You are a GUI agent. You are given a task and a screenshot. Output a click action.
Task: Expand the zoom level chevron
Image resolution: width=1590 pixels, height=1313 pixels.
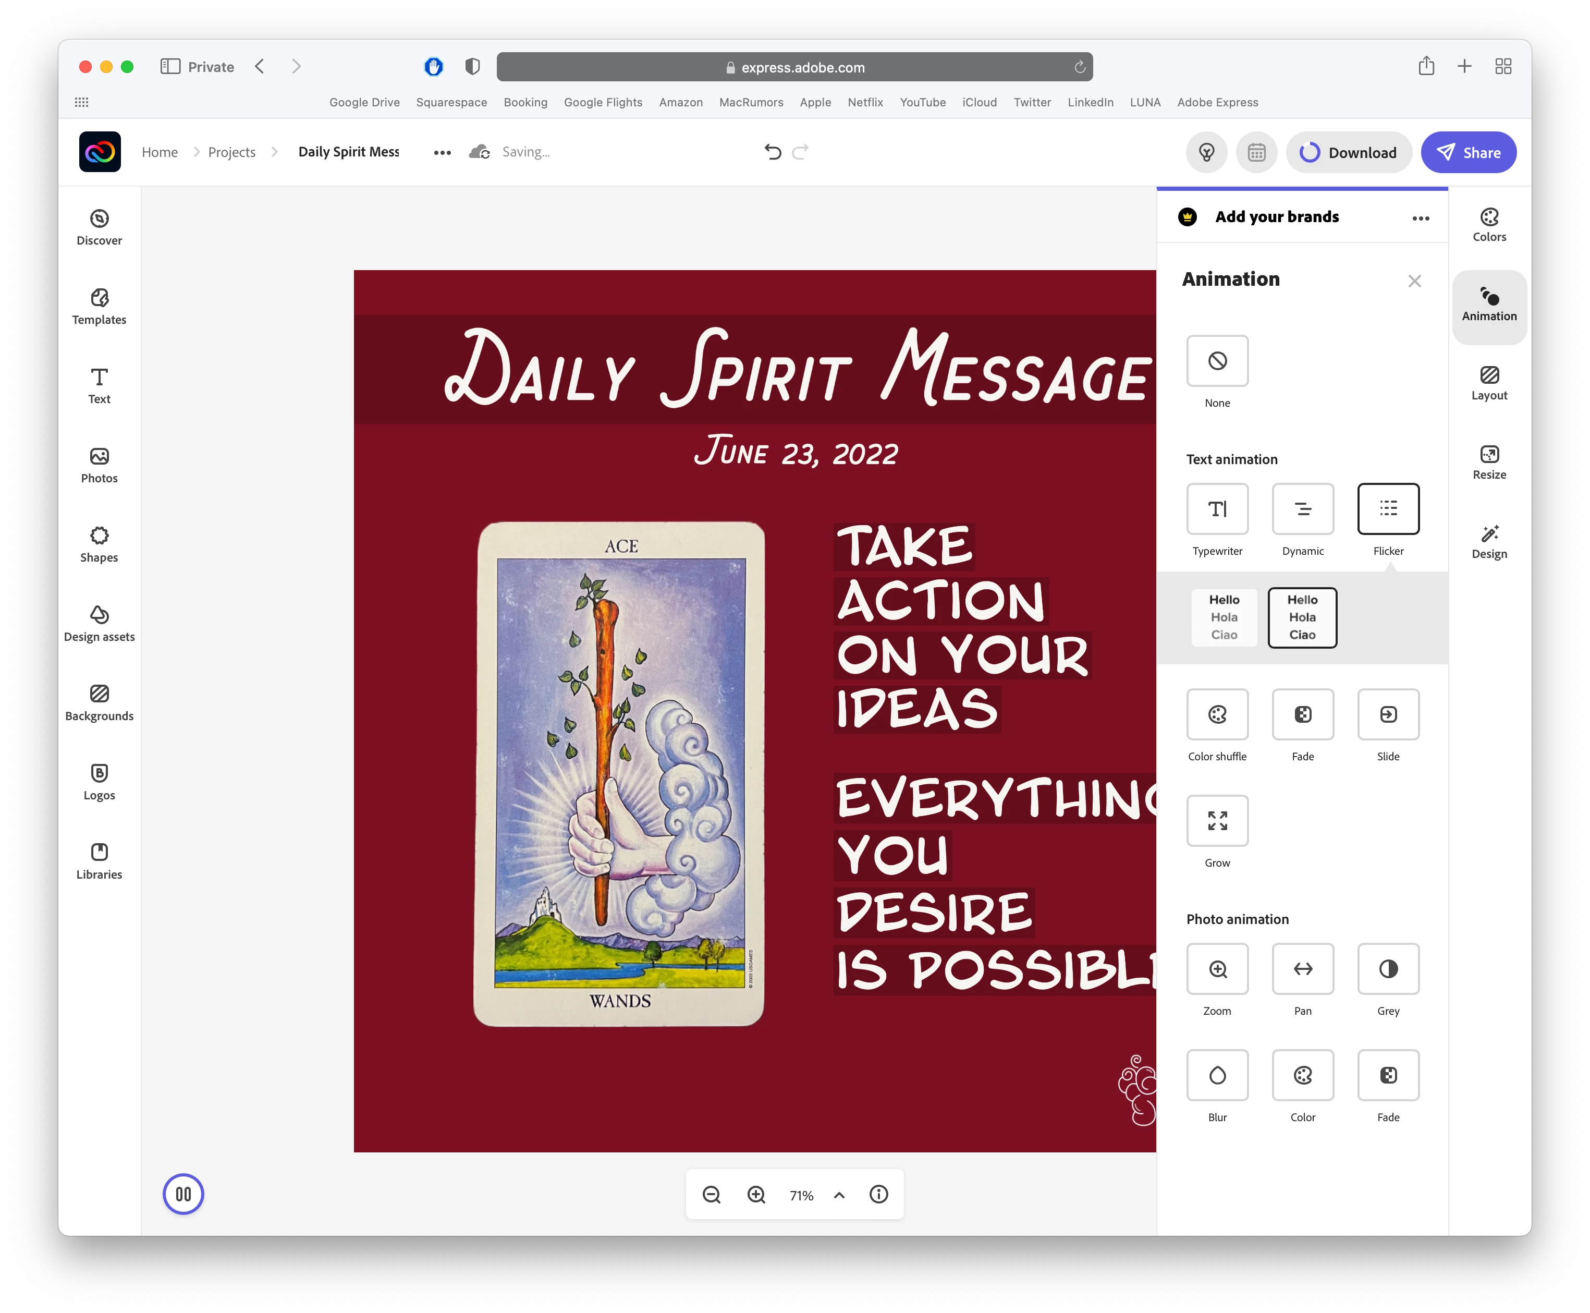pos(838,1195)
